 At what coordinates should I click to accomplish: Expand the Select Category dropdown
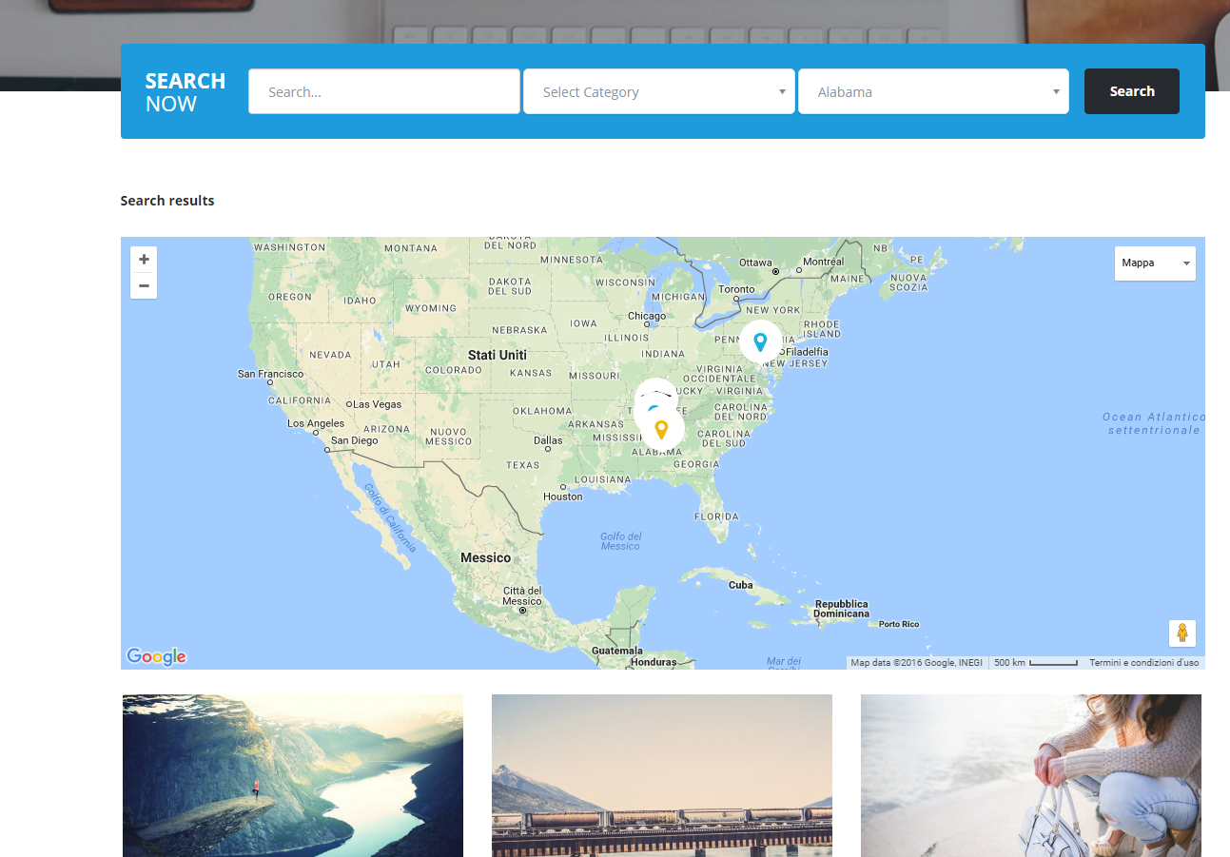658,91
